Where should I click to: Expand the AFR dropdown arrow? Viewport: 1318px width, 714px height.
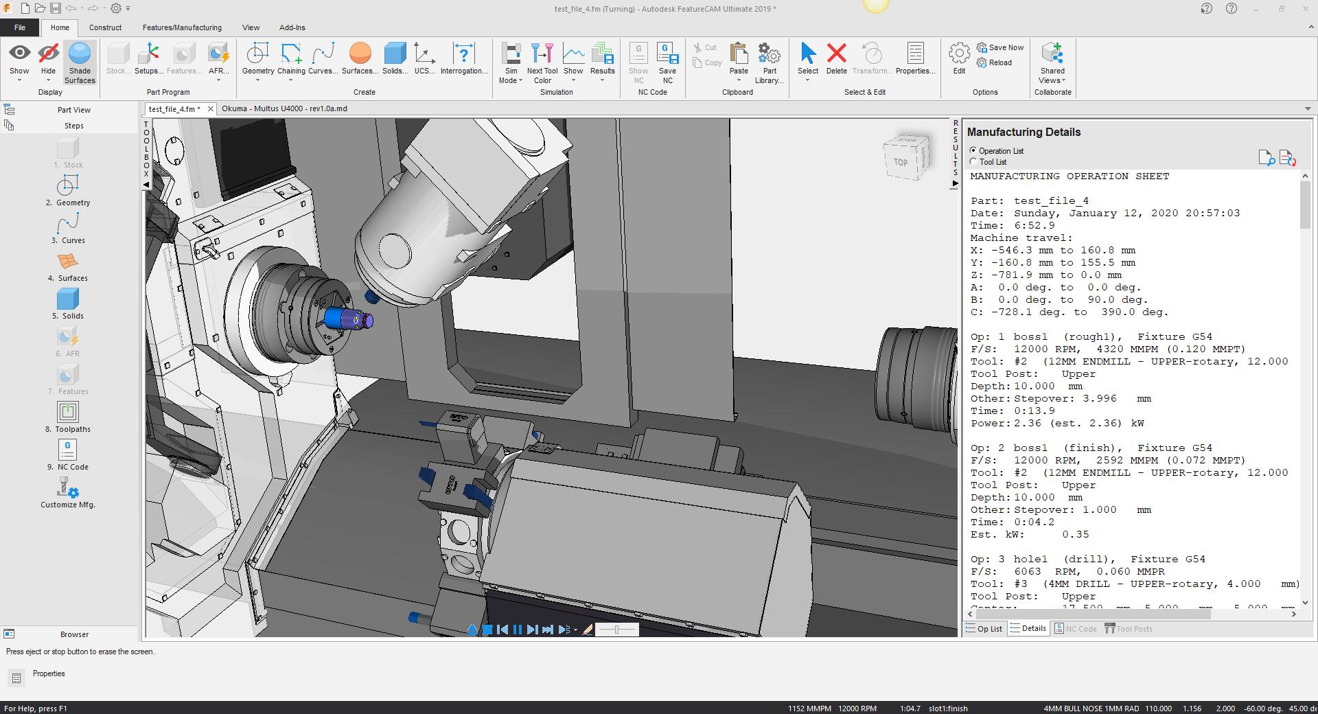(218, 80)
